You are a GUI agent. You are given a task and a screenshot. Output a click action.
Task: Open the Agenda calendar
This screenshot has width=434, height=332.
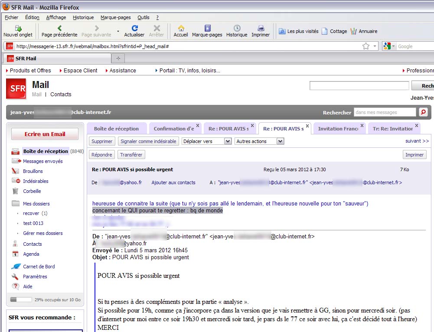[31, 254]
